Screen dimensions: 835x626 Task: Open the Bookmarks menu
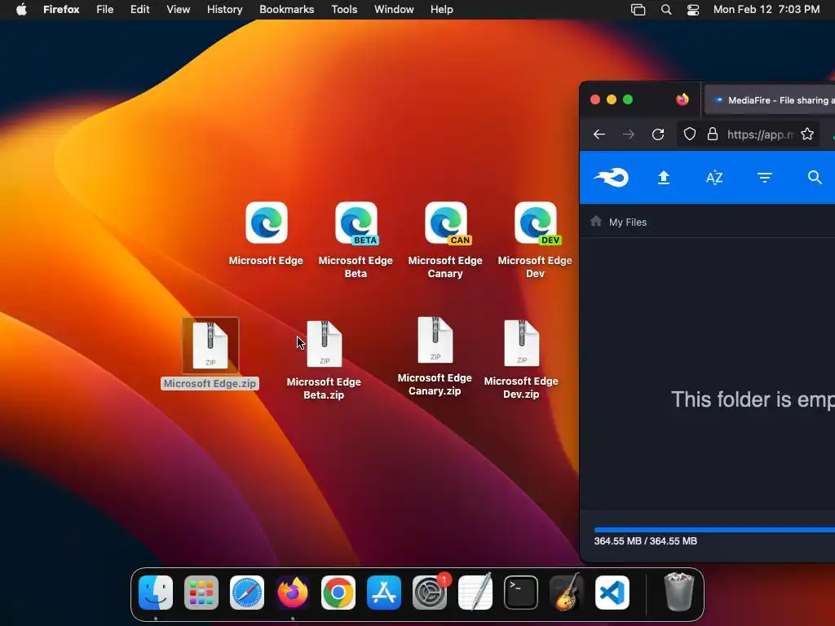[286, 10]
